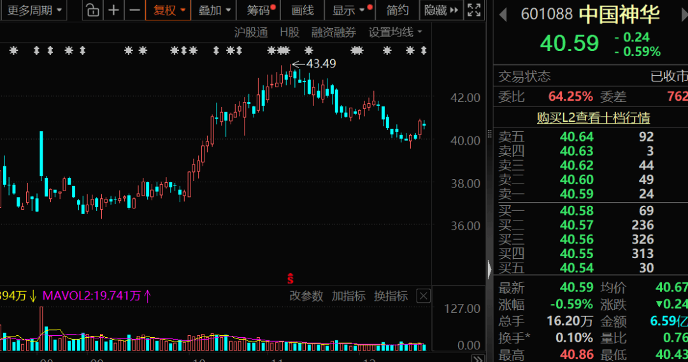
Task: Open 更多周期 period dropdown
Action: coord(35,10)
